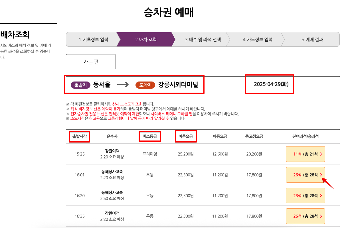Click the 도착지 badge for 강릉시외터미널
This screenshot has height=228, width=348.
pos(145,85)
